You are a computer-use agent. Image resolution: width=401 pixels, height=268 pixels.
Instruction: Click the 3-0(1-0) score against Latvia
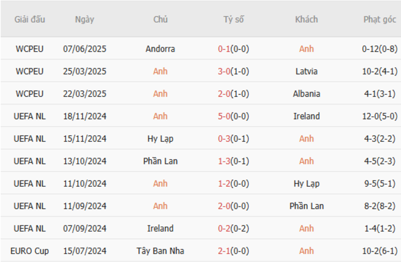click(x=233, y=71)
